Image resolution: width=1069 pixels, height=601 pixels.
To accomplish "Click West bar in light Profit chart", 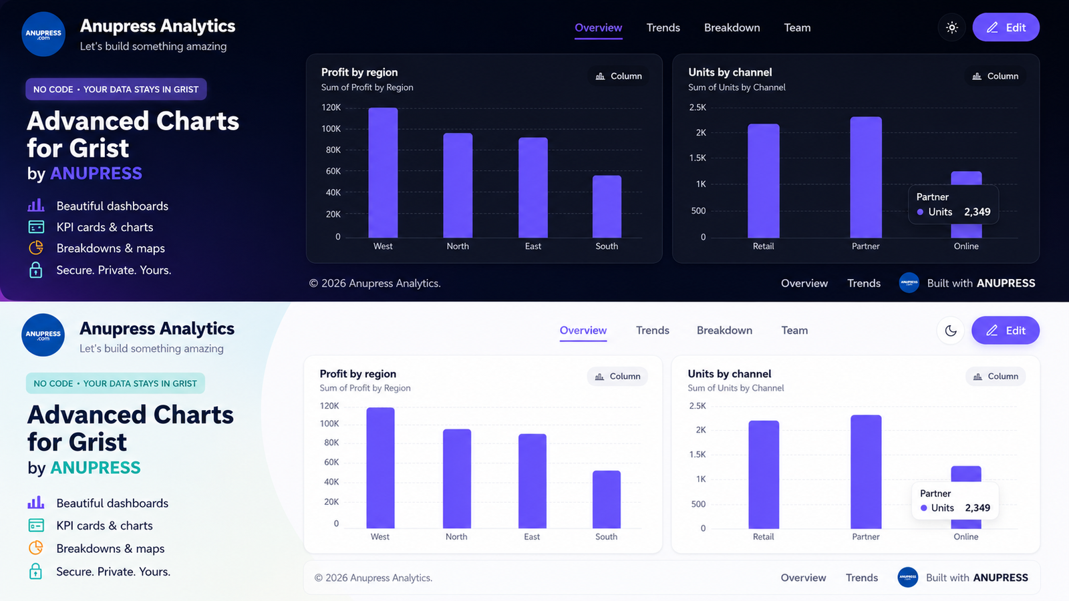I will click(x=380, y=468).
